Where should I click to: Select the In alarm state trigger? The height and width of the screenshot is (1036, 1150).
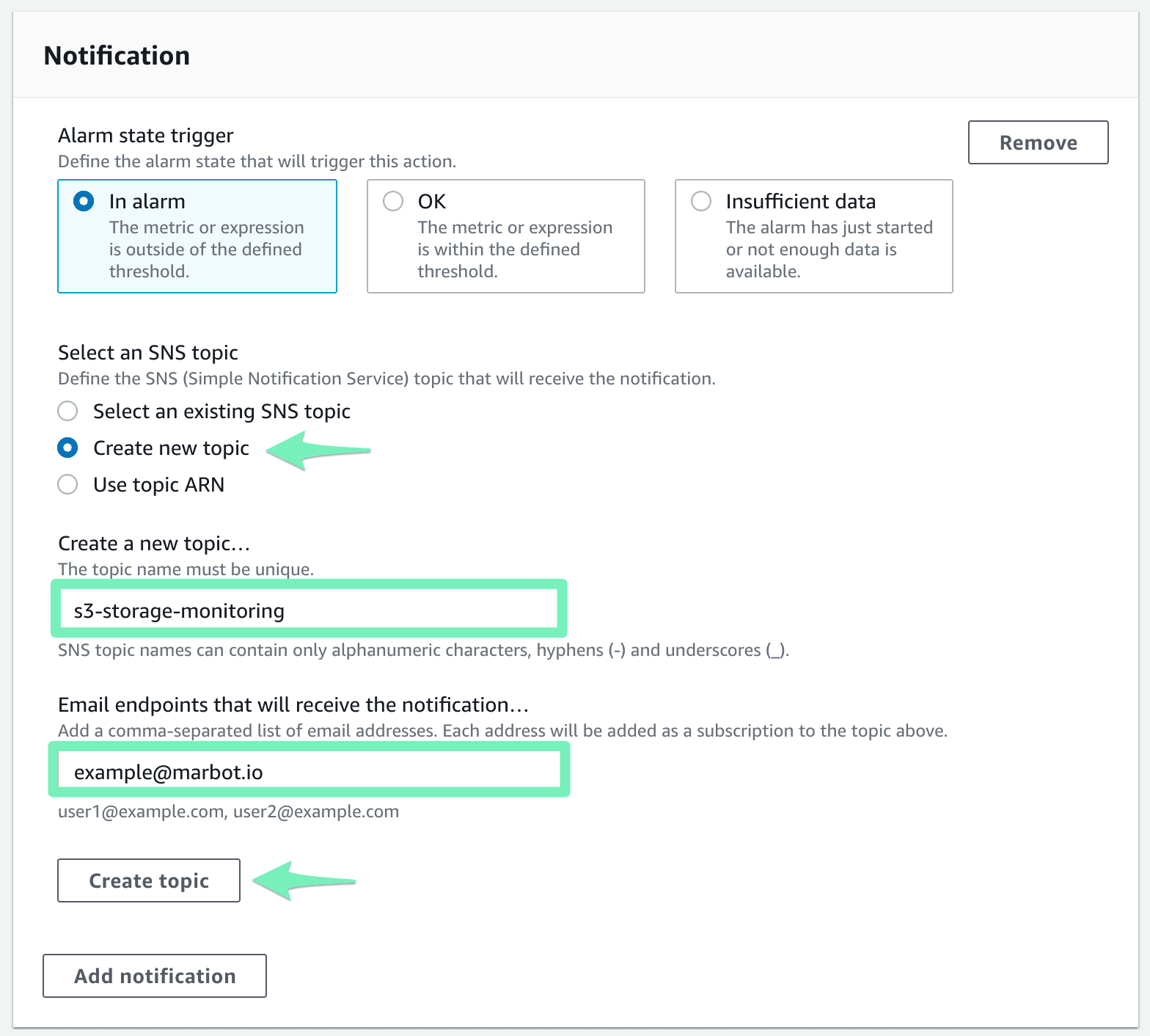tap(197, 236)
